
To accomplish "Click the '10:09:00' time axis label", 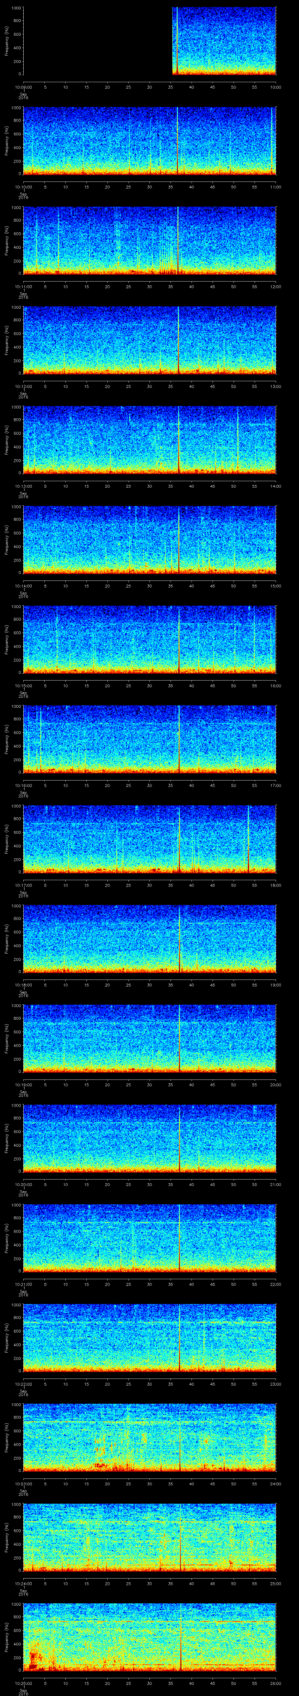I will click(x=23, y=86).
